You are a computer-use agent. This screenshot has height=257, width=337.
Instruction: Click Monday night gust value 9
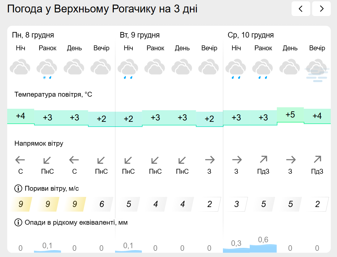[x=21, y=204]
